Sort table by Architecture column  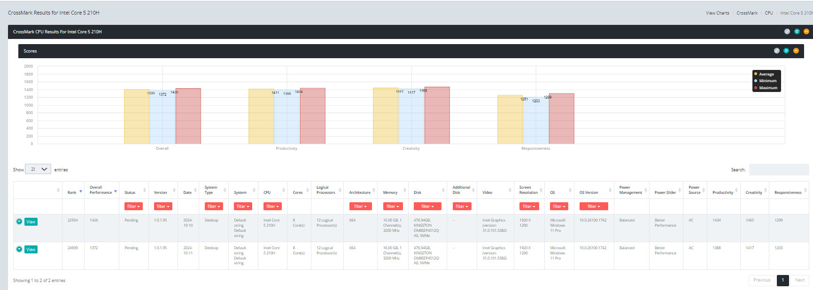tap(360, 190)
